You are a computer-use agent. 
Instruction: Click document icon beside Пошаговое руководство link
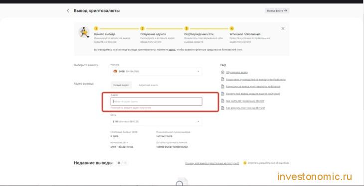pyautogui.click(x=222, y=80)
